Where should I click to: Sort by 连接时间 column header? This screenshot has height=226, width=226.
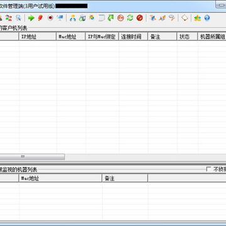click(133, 36)
